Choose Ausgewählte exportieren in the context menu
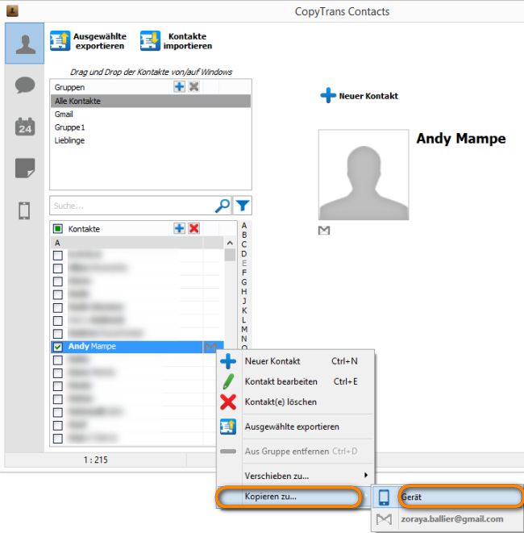The height and width of the screenshot is (533, 524). (x=296, y=427)
